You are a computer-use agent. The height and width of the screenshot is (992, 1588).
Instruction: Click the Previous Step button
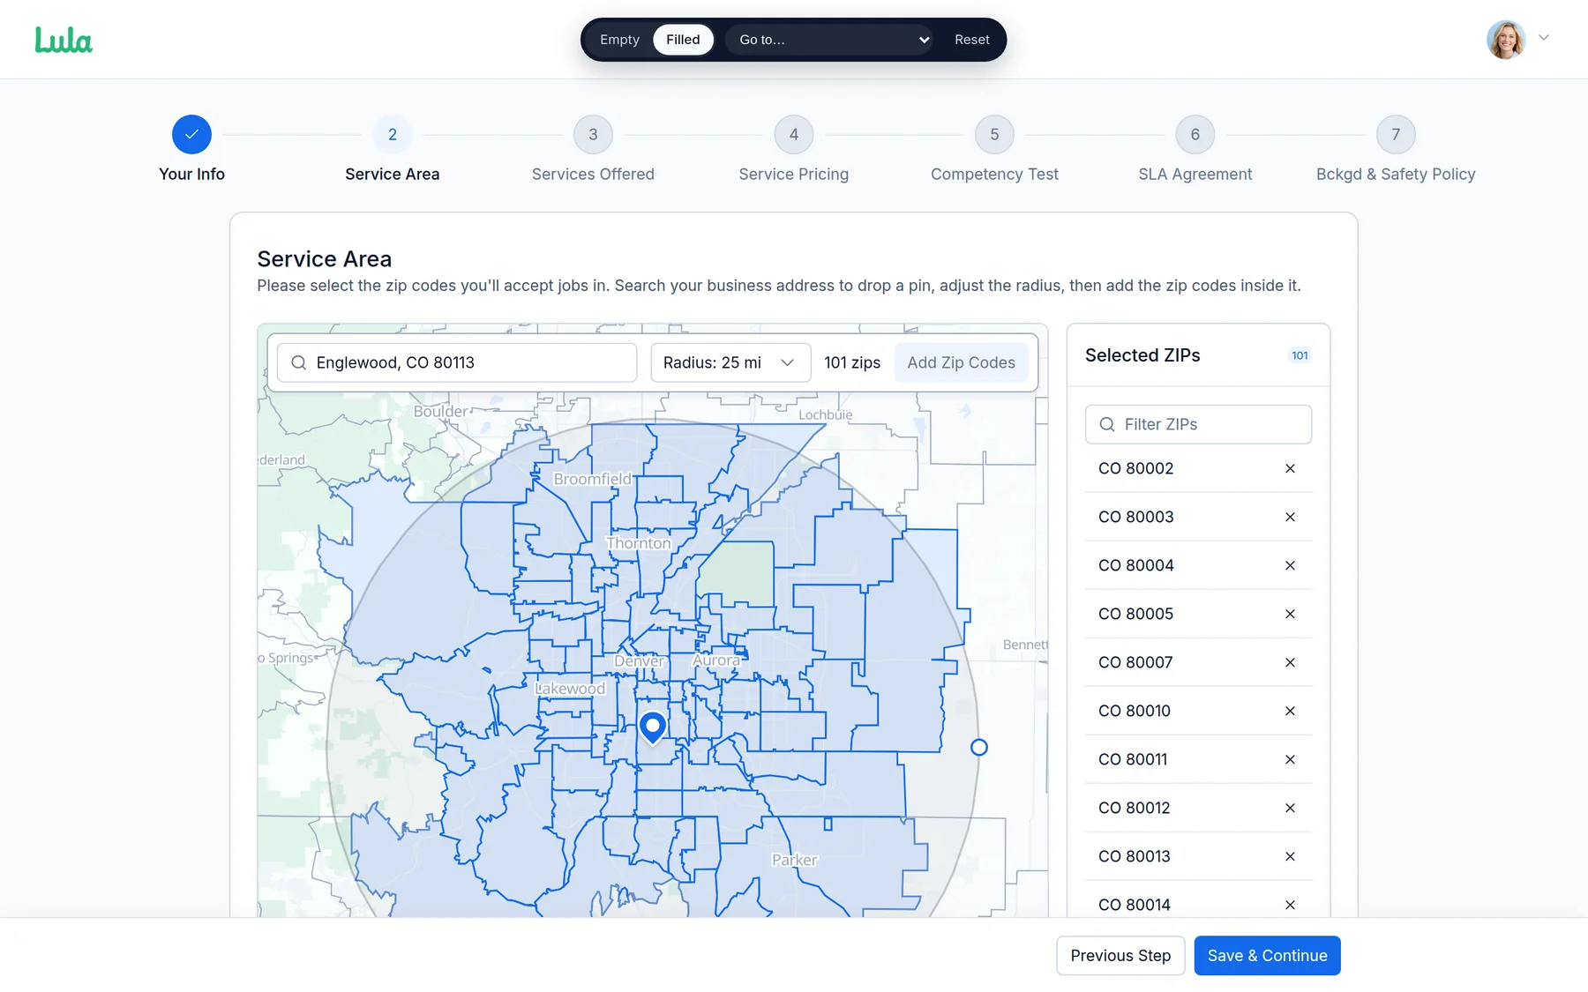coord(1120,956)
